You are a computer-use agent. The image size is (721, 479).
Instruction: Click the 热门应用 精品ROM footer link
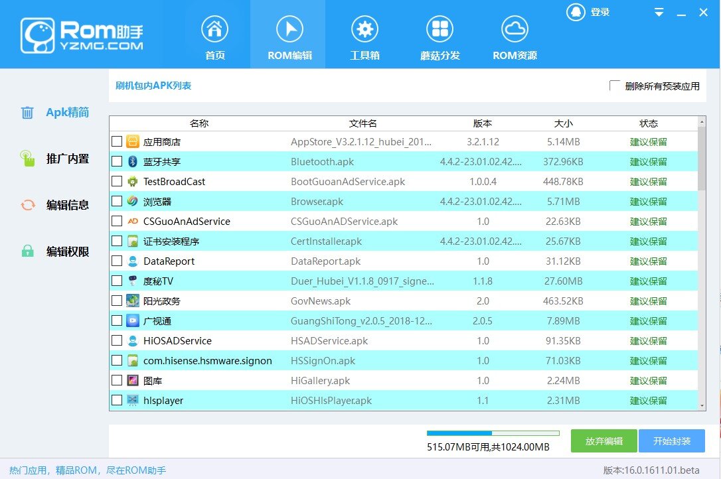88,470
